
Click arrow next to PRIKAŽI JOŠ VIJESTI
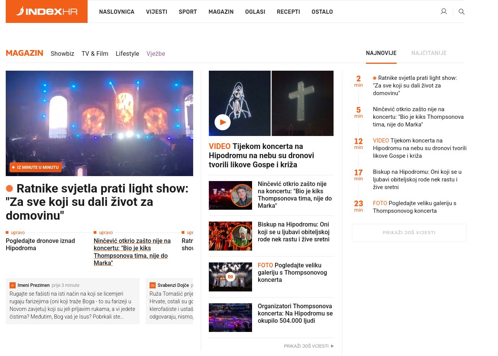(332, 346)
